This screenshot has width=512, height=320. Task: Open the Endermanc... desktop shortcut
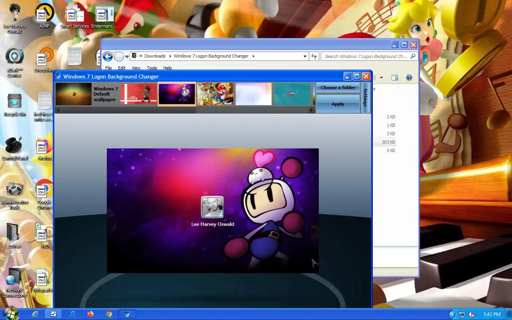(x=104, y=17)
